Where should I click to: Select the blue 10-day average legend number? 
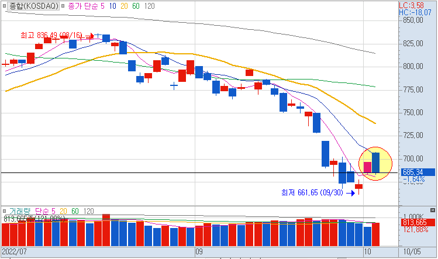[113, 6]
